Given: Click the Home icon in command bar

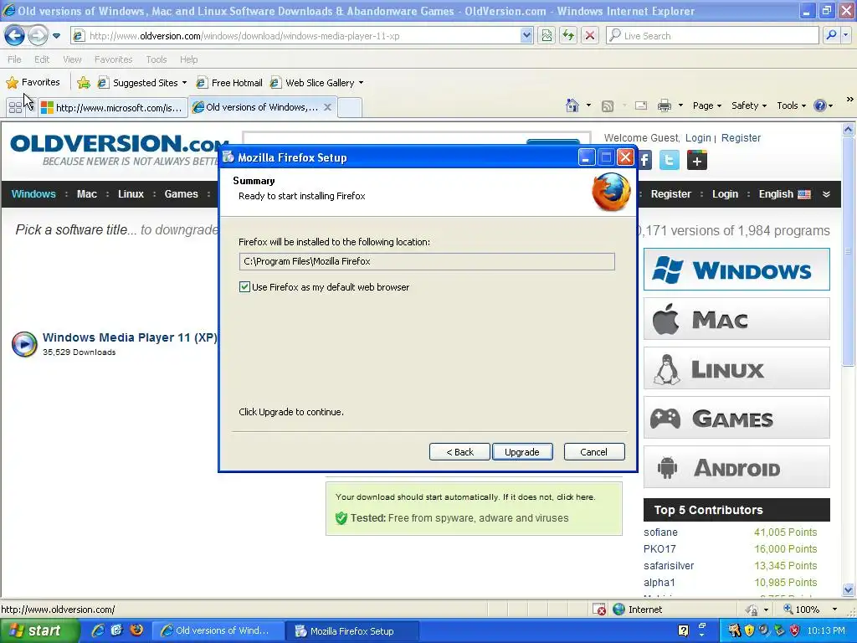Looking at the screenshot, I should click(x=572, y=105).
